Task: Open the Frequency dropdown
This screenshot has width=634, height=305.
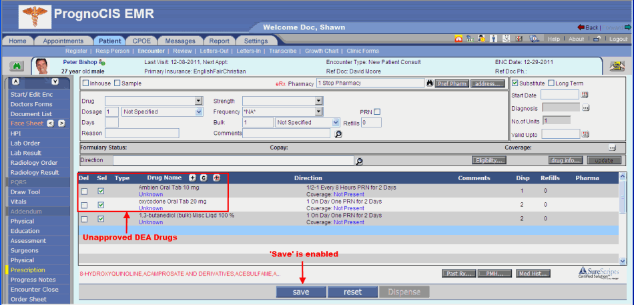Action: pos(318,111)
